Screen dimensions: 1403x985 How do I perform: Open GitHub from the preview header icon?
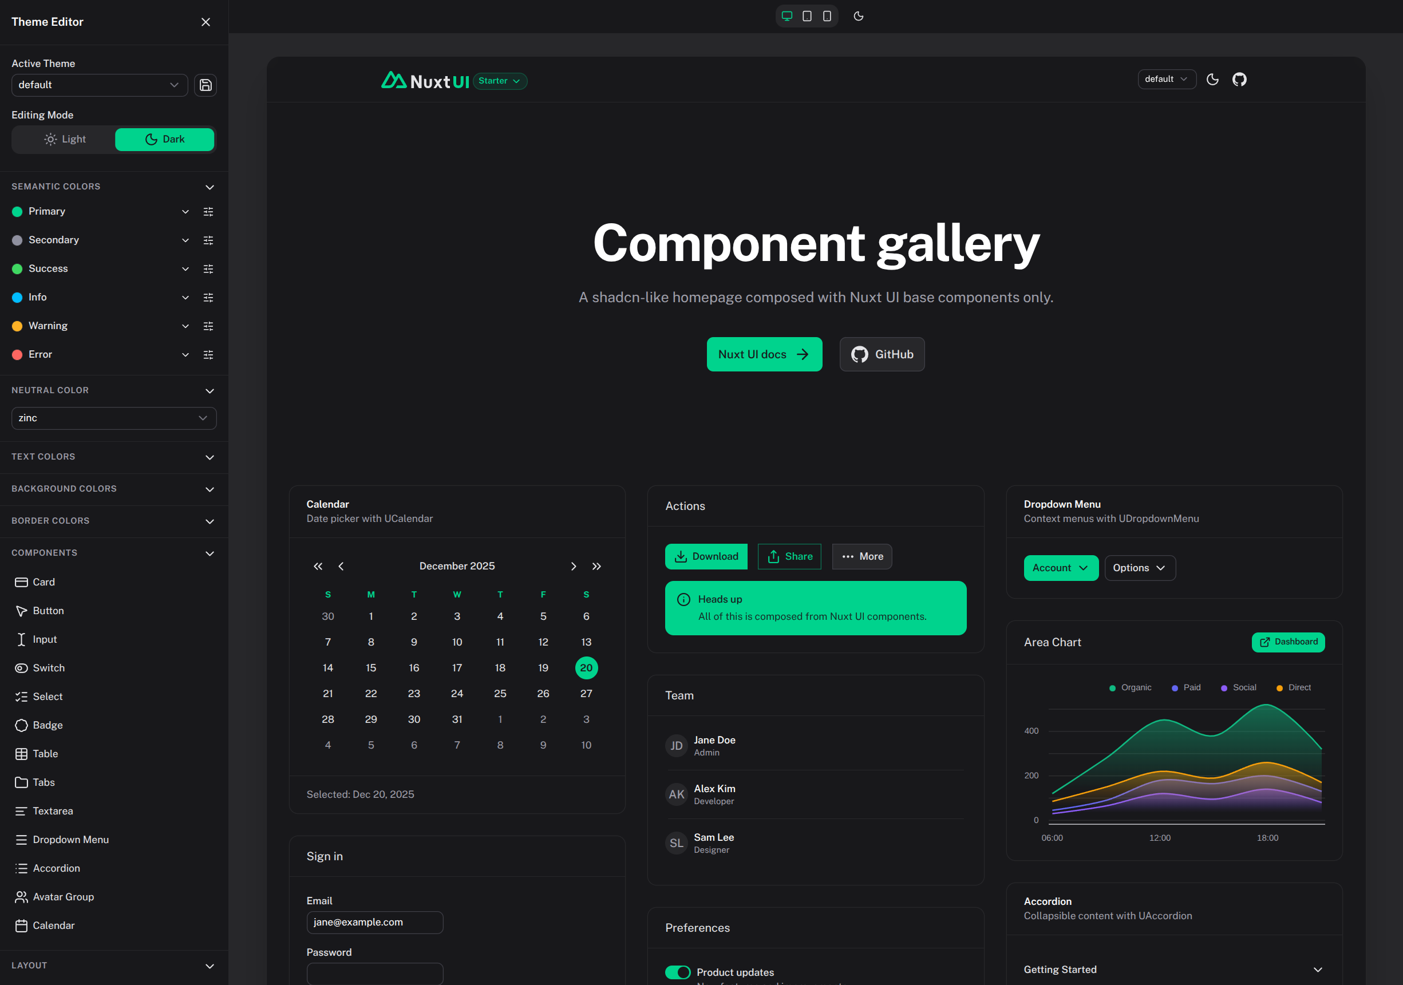point(1239,80)
